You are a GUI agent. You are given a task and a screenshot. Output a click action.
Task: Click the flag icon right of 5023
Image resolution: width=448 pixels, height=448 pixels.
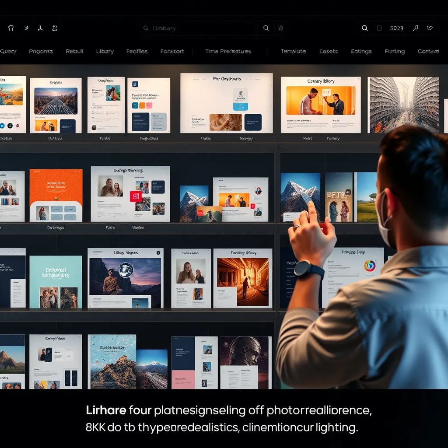point(416,28)
